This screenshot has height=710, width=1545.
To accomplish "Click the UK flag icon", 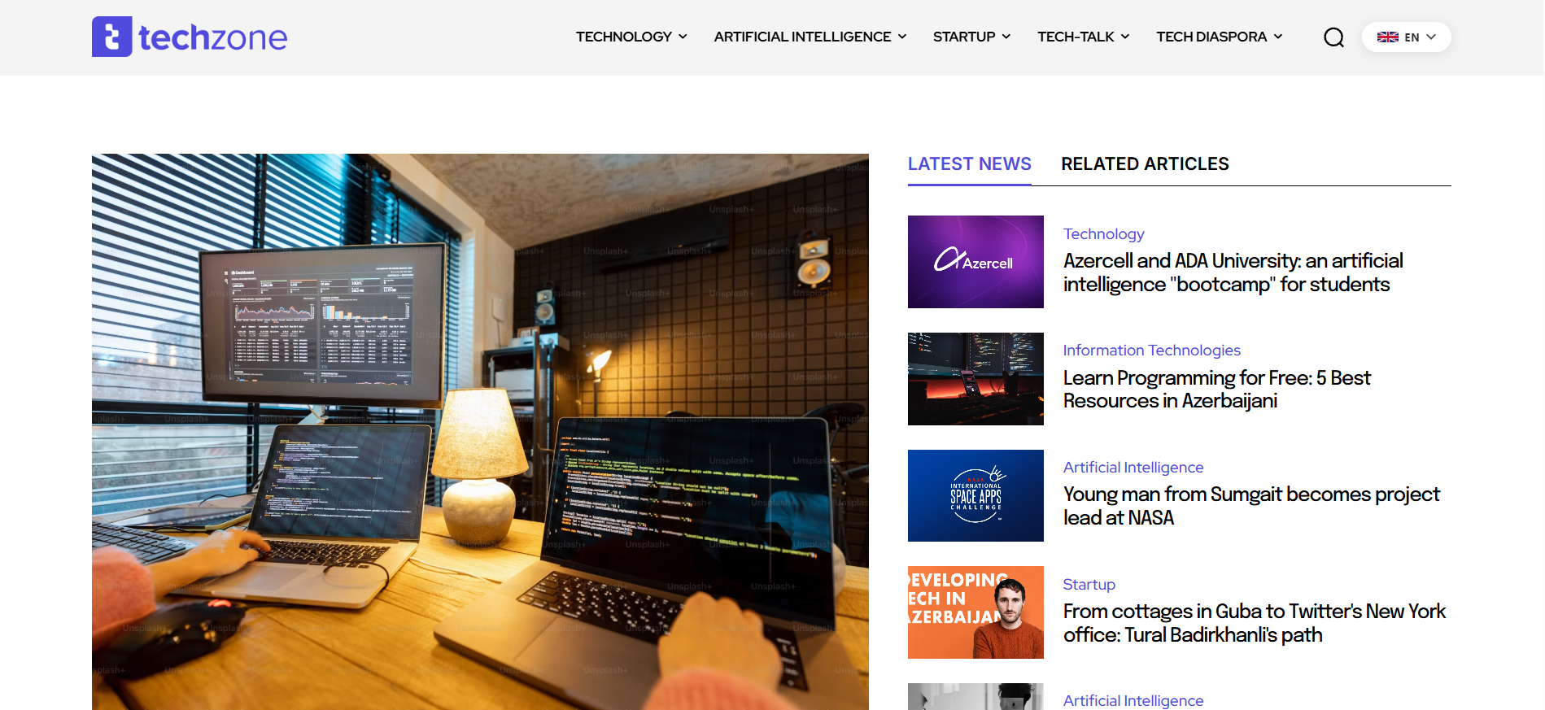I will click(1387, 37).
